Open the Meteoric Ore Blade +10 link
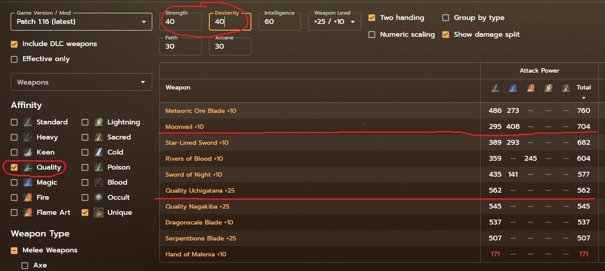Screen dimensions: 605x271 tap(201, 111)
